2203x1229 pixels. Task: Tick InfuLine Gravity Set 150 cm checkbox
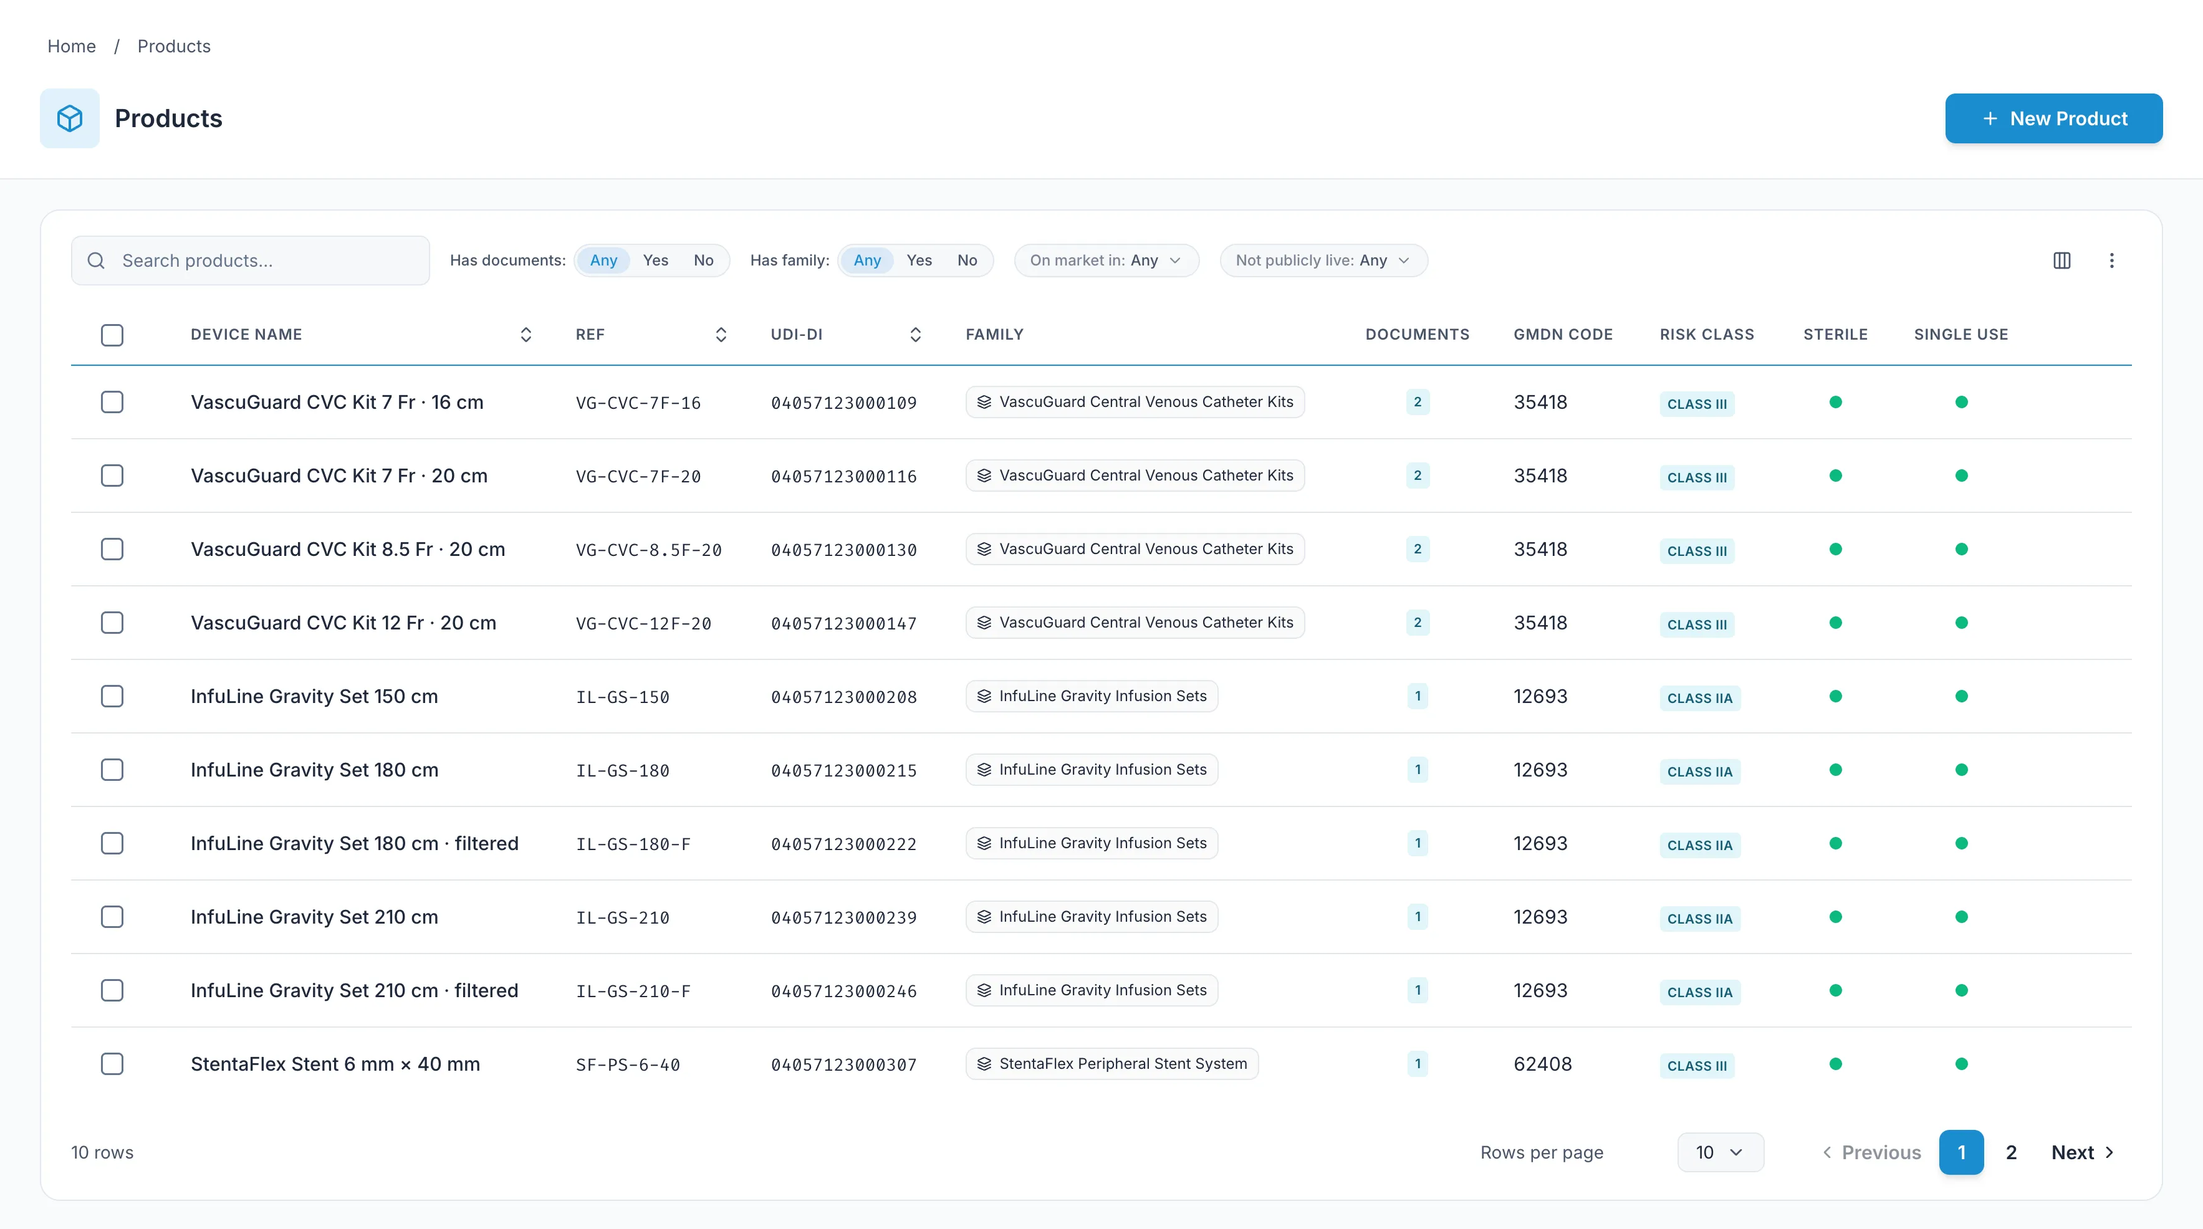pyautogui.click(x=112, y=696)
